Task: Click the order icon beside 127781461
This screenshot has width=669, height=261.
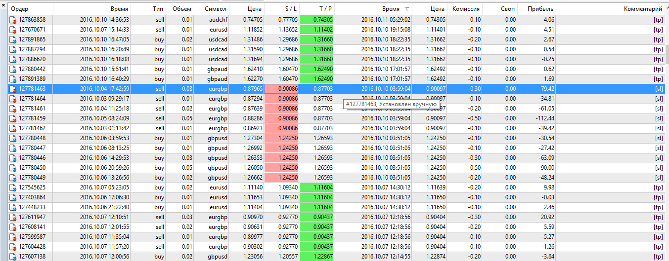Action: pos(13,109)
